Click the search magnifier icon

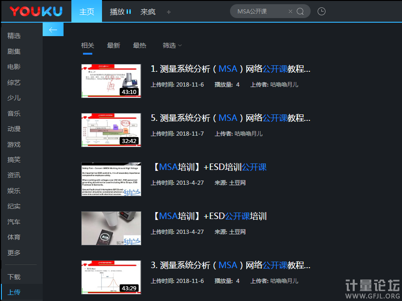300,12
